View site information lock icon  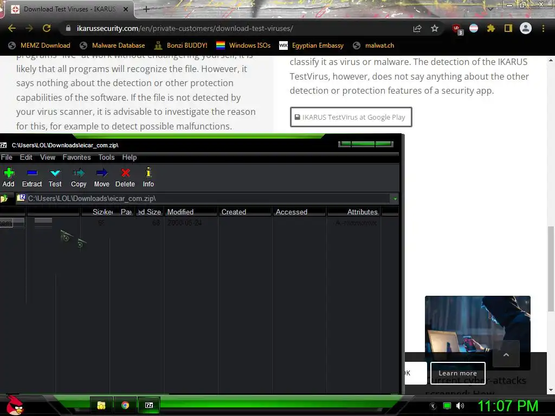pos(68,28)
